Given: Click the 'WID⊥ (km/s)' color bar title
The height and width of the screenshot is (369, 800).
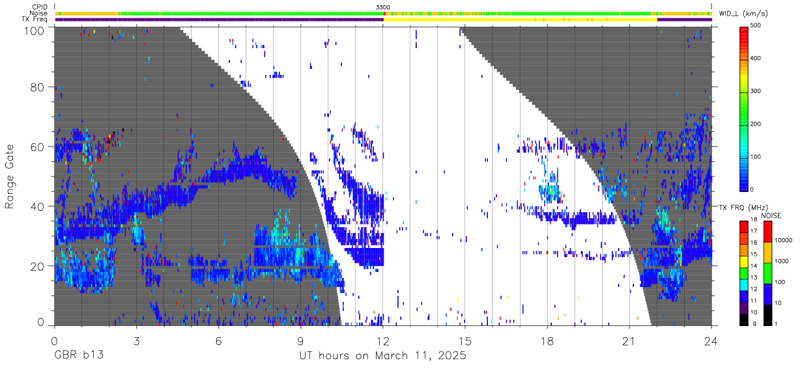Looking at the screenshot, I should coord(742,14).
